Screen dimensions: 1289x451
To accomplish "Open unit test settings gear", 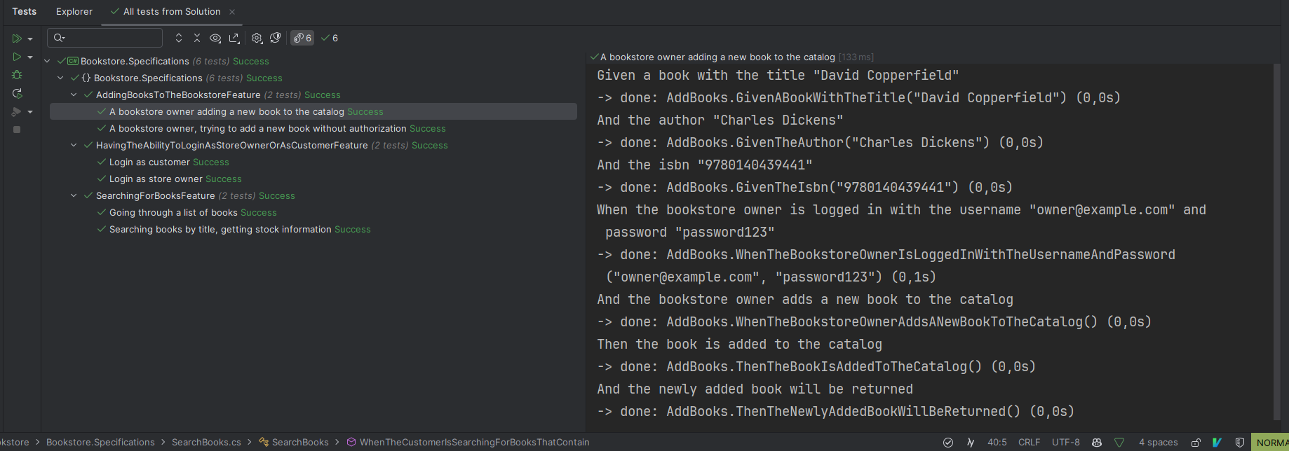I will point(257,39).
